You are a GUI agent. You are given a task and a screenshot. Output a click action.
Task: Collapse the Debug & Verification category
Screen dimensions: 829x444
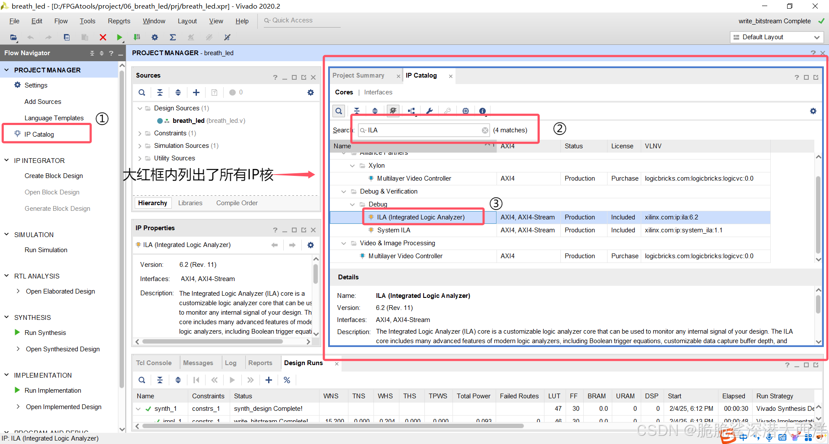pyautogui.click(x=344, y=191)
